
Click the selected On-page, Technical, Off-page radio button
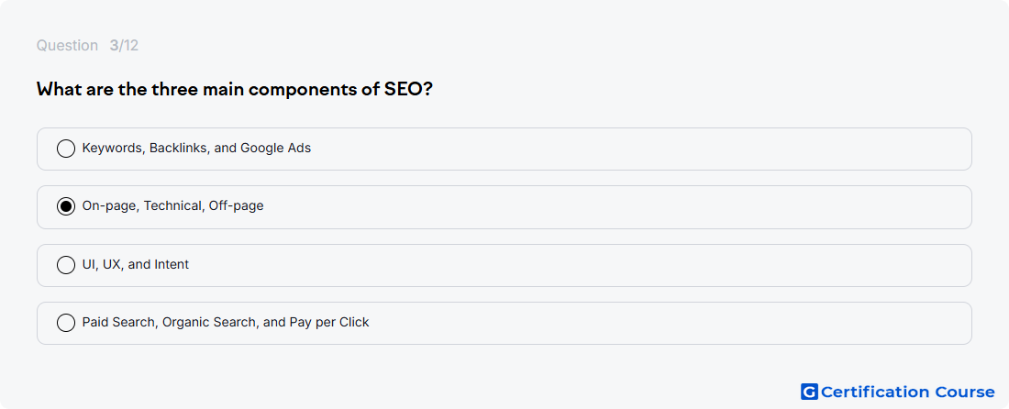pyautogui.click(x=66, y=206)
